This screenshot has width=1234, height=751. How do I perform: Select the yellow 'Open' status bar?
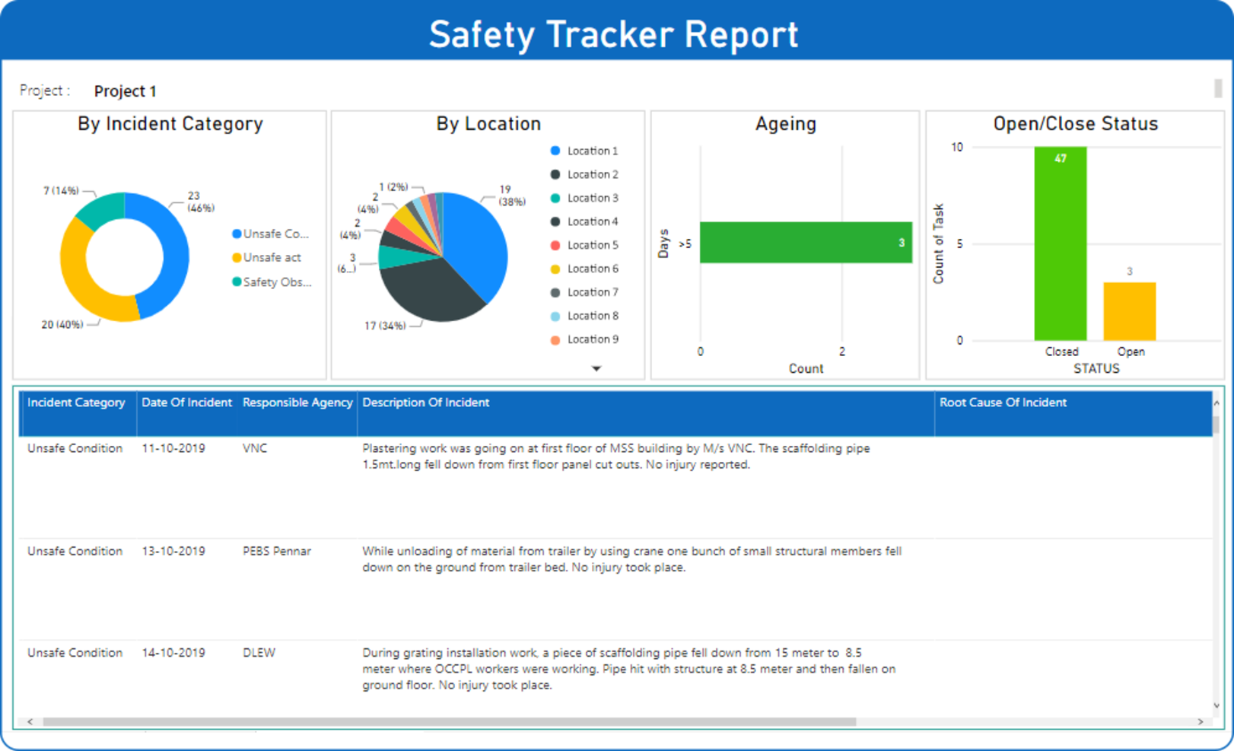1130,312
